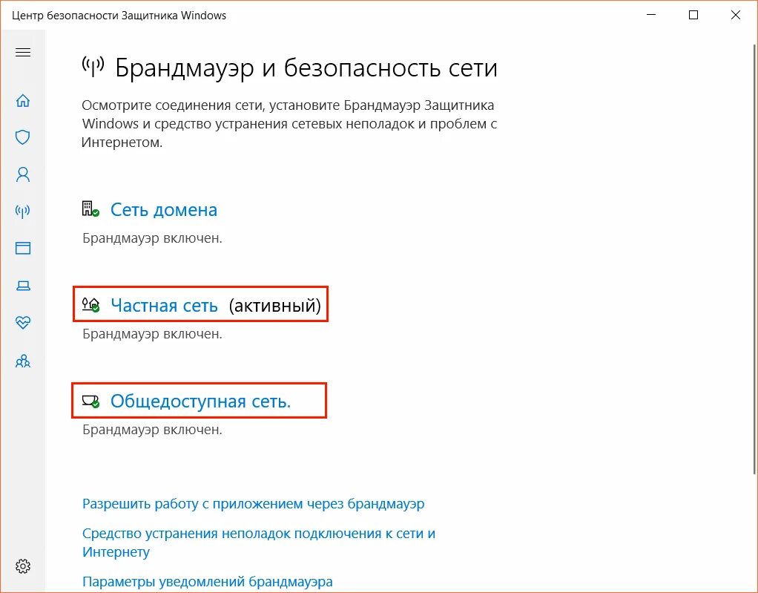Screen dimensions: 758x593
Task: Maximize the Defender Security Center window
Action: tap(693, 15)
